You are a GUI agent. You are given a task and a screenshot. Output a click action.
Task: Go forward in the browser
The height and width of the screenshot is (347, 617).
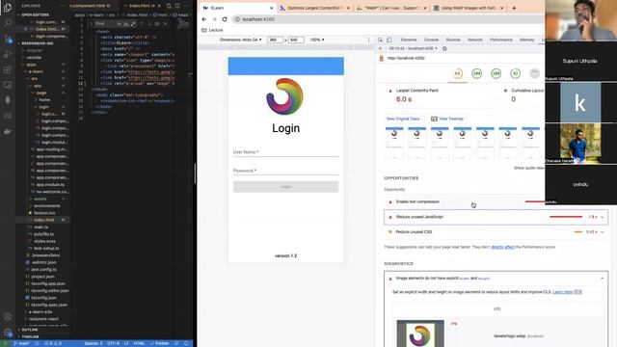coord(214,19)
